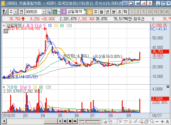Viewport: 171px width, 125px height.
Task: Click the duplicate window icon in title bar
Action: 131,3
